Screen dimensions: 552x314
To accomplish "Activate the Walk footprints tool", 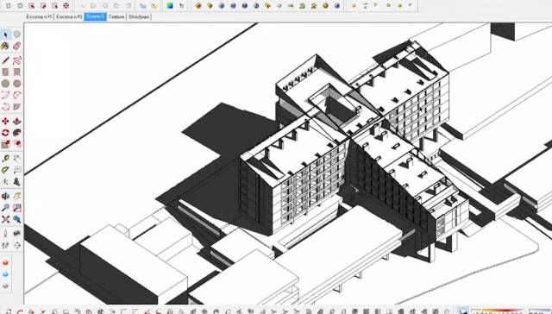I will click(5, 245).
